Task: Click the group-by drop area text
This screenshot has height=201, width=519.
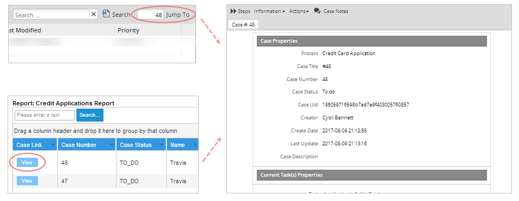Action: 96,131
